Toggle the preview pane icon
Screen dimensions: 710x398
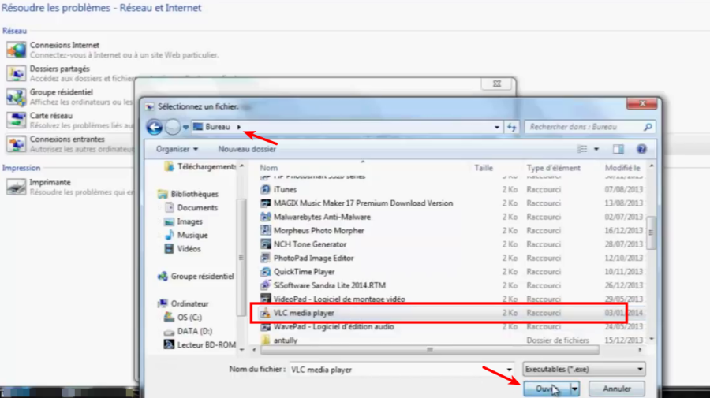618,149
